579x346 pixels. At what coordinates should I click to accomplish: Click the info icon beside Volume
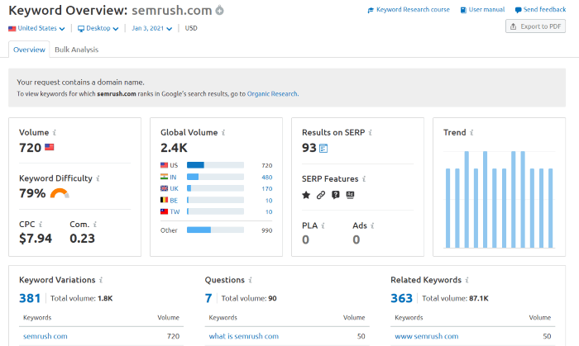coord(55,132)
